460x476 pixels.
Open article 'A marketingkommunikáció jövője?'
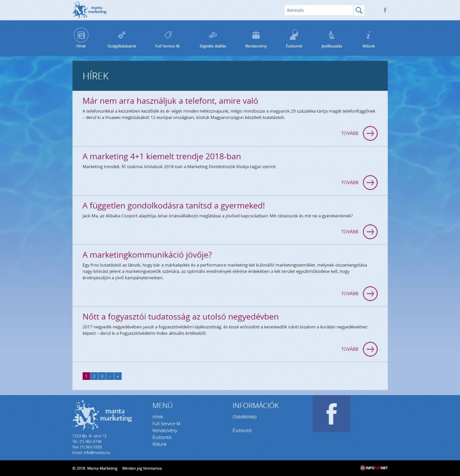pyautogui.click(x=147, y=255)
